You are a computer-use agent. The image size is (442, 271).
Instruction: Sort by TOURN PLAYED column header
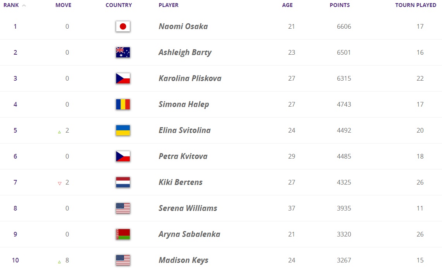click(415, 5)
